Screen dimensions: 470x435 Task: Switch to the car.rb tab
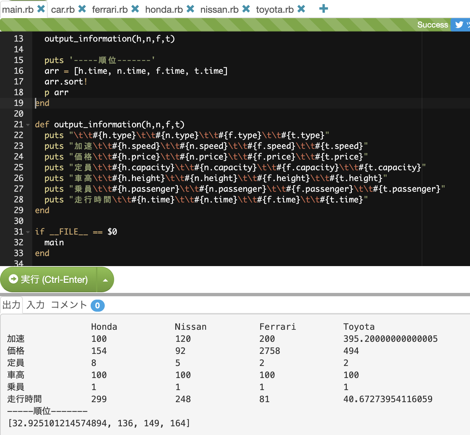click(x=63, y=9)
